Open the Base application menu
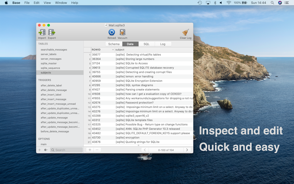The width and height of the screenshot is (294, 184). [x=16, y=3]
